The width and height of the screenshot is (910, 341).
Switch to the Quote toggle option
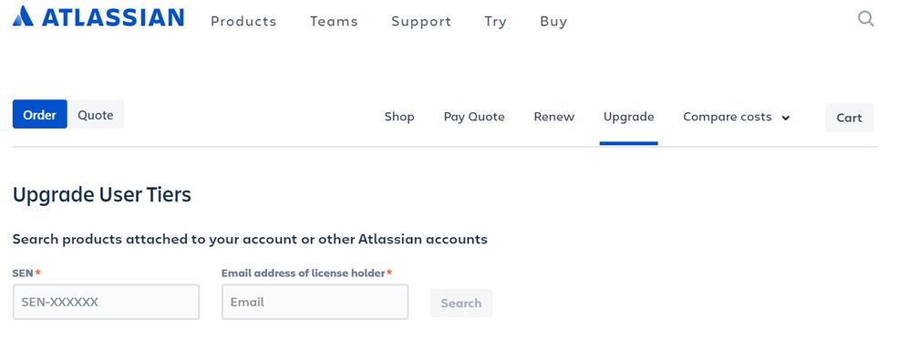(96, 114)
